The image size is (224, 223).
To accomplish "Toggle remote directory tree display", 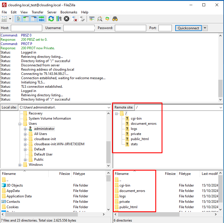I will coord(34,19).
